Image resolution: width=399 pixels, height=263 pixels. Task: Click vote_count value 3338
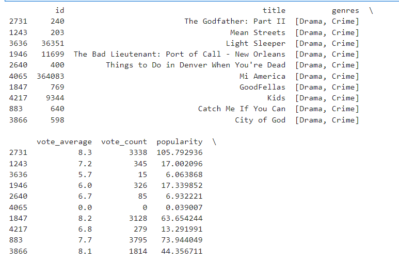(x=138, y=153)
